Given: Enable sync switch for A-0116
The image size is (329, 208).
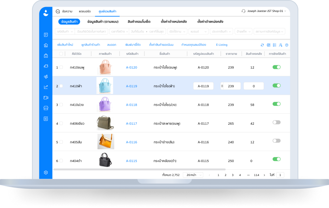Looking at the screenshot, I should point(276,141).
